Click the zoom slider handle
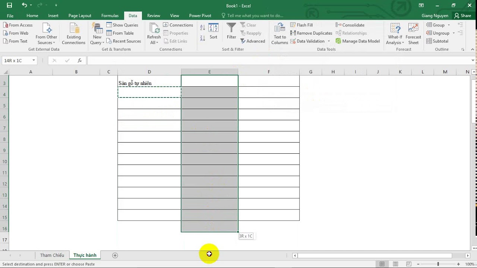477x268 pixels. (438, 264)
